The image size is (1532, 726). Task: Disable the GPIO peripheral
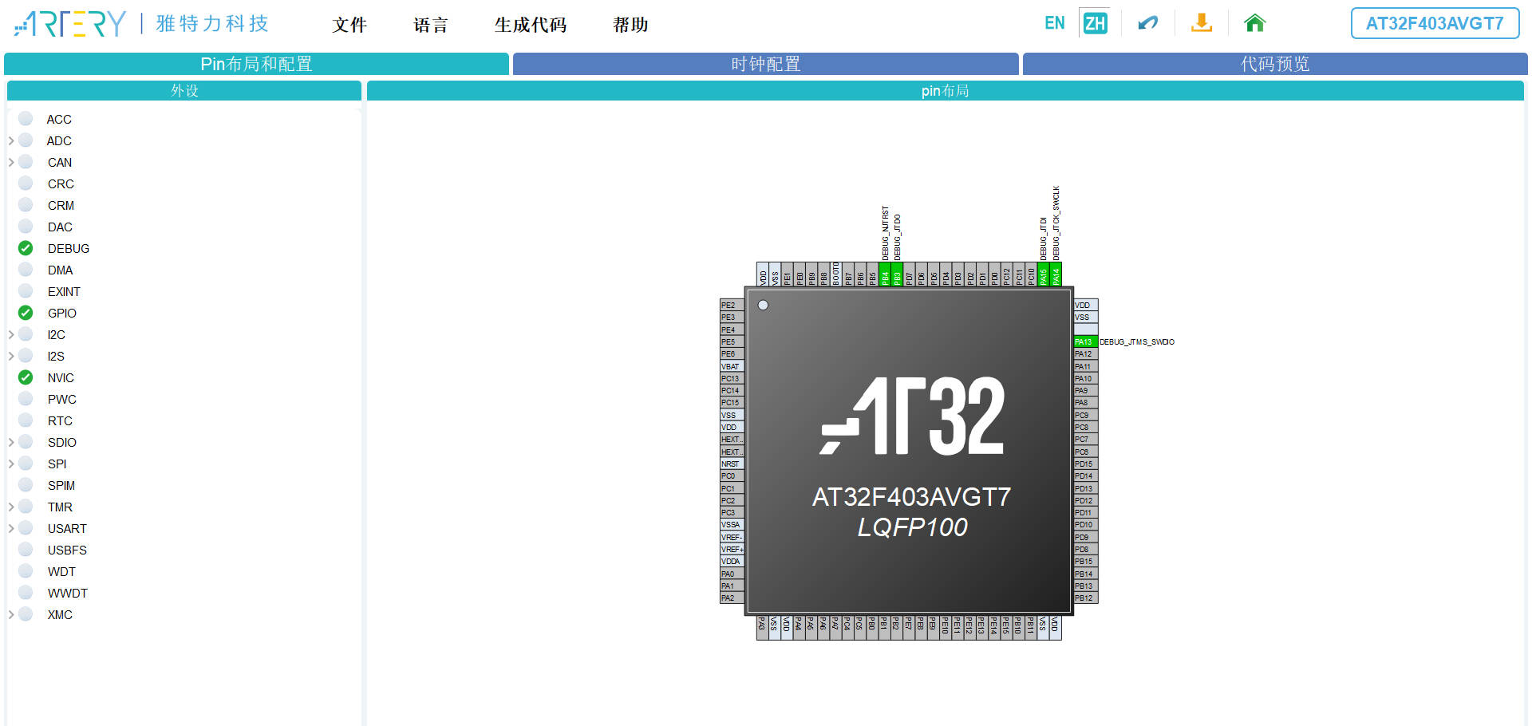pos(25,313)
